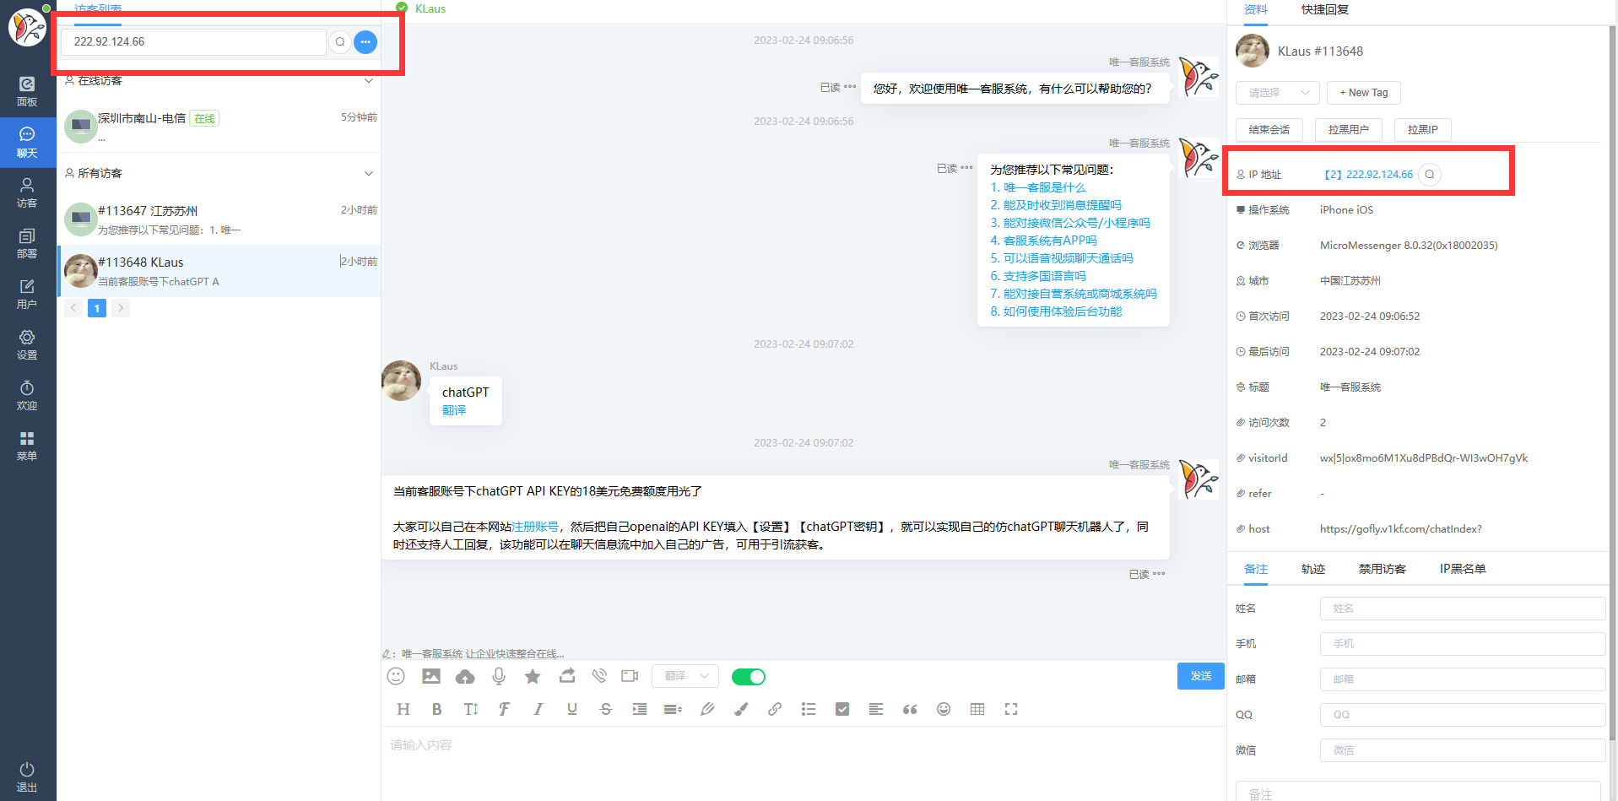
Task: Switch to the 快捷回复 tab
Action: pos(1325,10)
